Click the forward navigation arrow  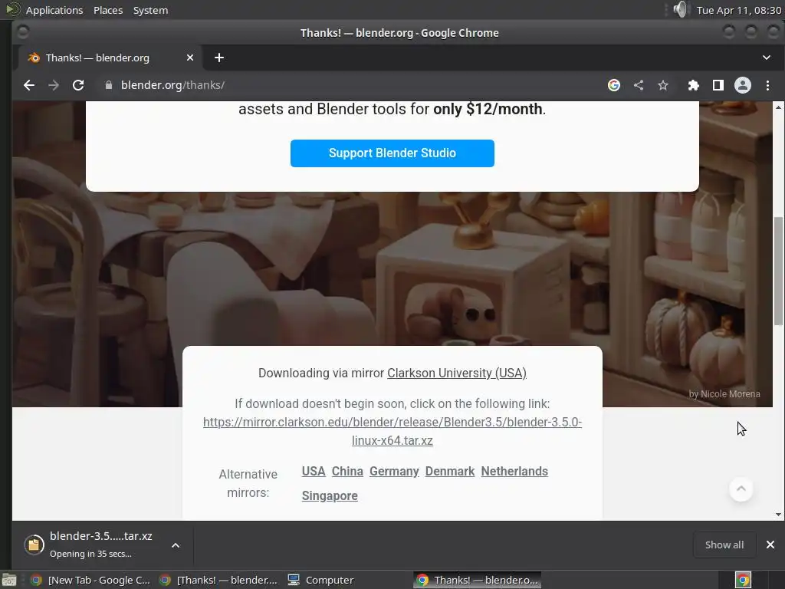coord(54,85)
